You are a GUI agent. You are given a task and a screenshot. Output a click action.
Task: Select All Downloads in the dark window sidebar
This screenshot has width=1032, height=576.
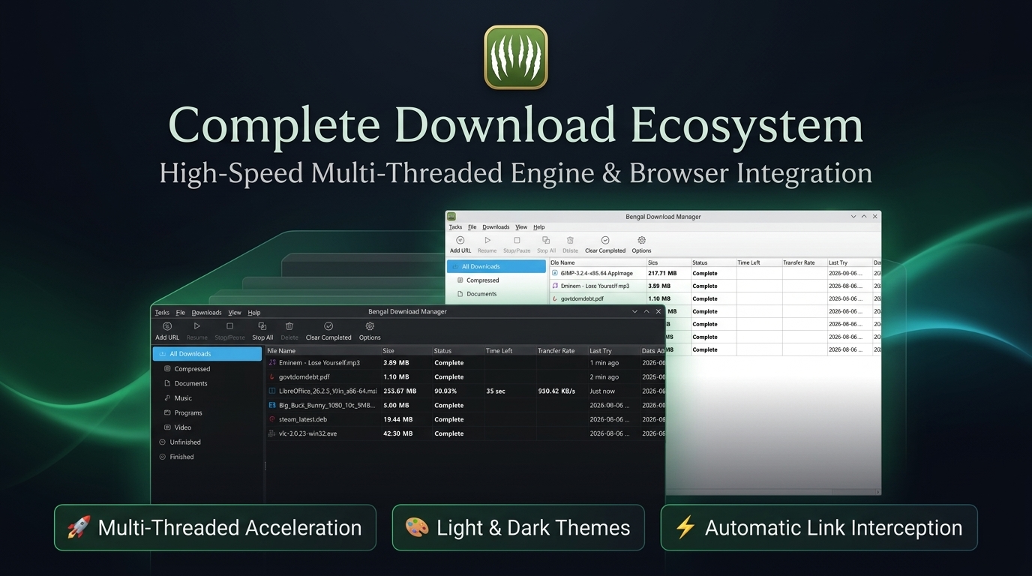pos(208,354)
